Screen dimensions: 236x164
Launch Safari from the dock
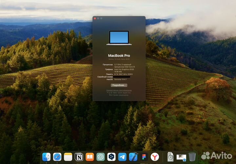tap(57, 157)
